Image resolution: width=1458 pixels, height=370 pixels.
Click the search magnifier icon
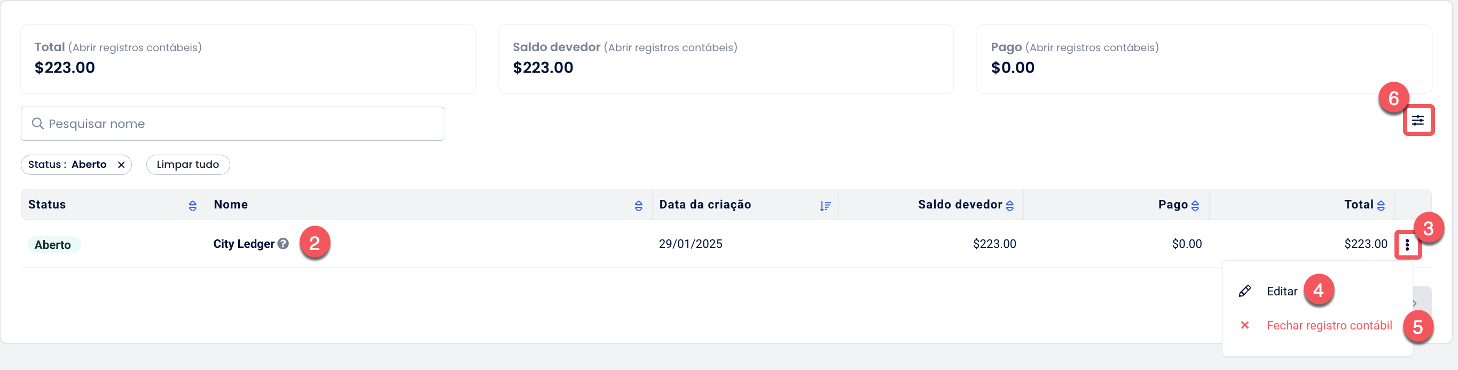pos(38,124)
